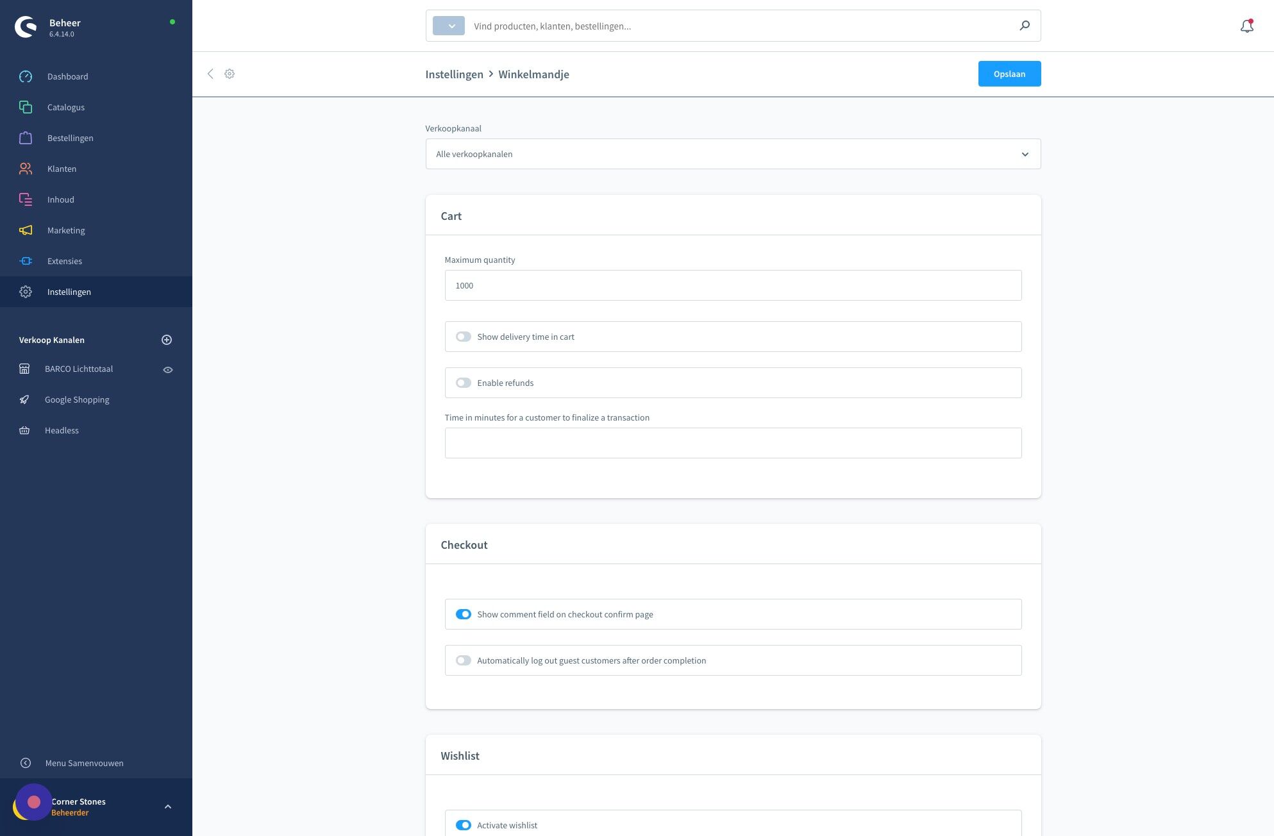The height and width of the screenshot is (836, 1274).
Task: Click the Verkoop Kanalen heading
Action: tap(52, 340)
